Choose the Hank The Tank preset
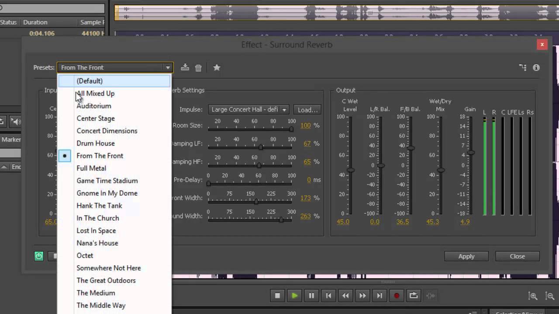The height and width of the screenshot is (314, 559). coord(114,205)
